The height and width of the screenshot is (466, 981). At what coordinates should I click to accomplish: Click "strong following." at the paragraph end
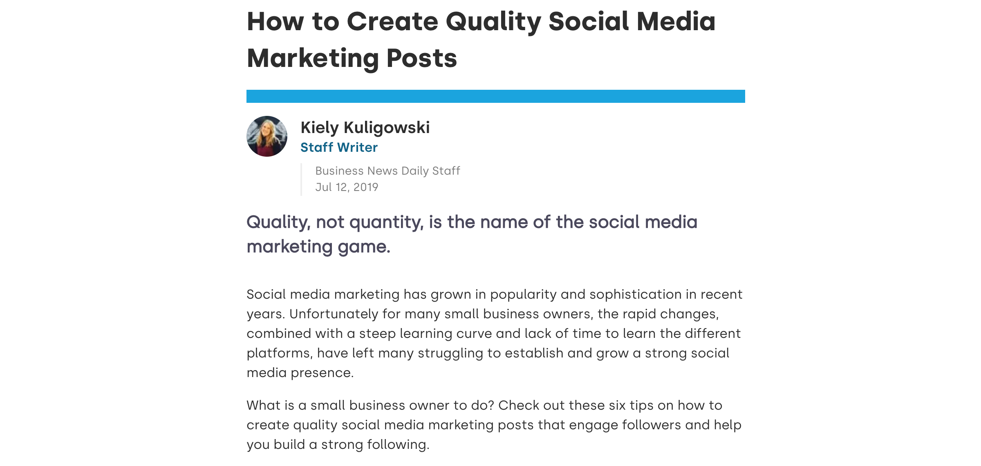click(x=375, y=444)
